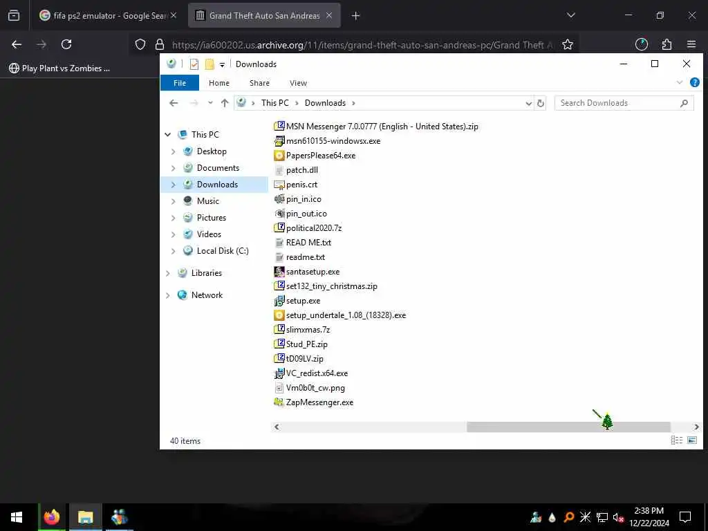Bookmark this page with the star
Image resolution: width=708 pixels, height=531 pixels.
[568, 44]
